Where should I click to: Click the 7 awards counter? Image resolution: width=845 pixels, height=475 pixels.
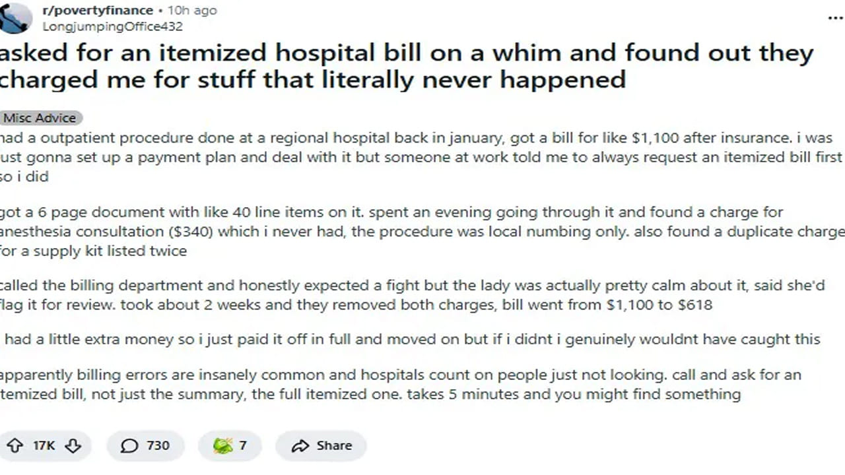pos(243,445)
